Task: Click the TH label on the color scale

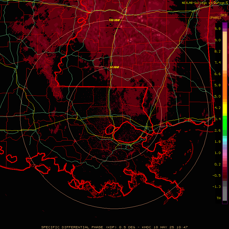Action: pyautogui.click(x=219, y=198)
